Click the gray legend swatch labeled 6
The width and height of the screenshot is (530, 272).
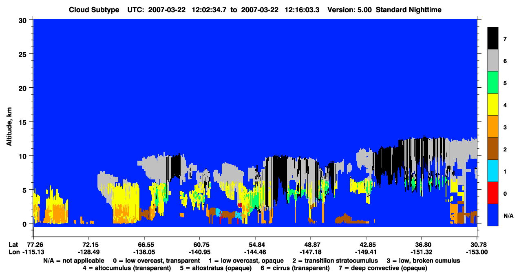coord(493,60)
